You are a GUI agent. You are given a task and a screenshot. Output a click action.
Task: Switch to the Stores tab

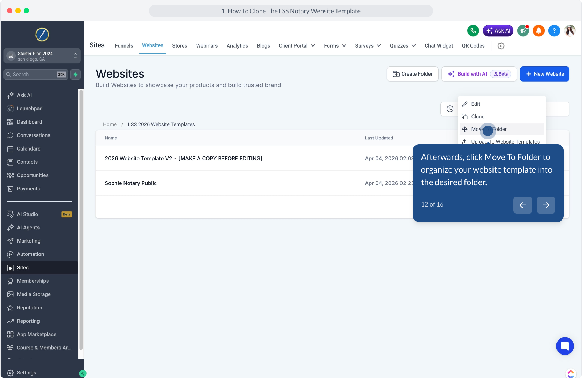[179, 46]
